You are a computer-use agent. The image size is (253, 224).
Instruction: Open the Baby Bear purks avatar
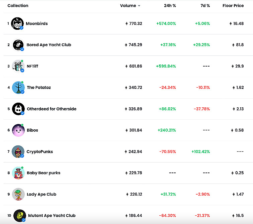coord(18,173)
